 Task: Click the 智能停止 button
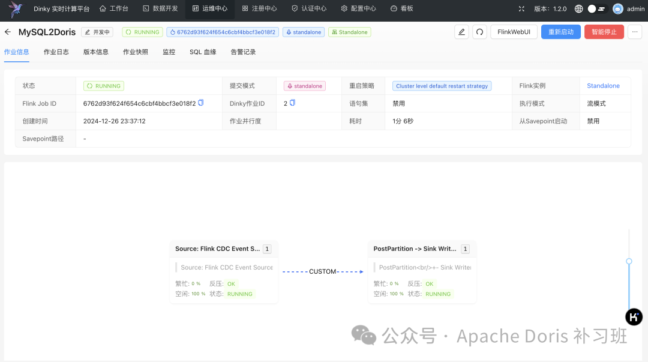pyautogui.click(x=604, y=32)
